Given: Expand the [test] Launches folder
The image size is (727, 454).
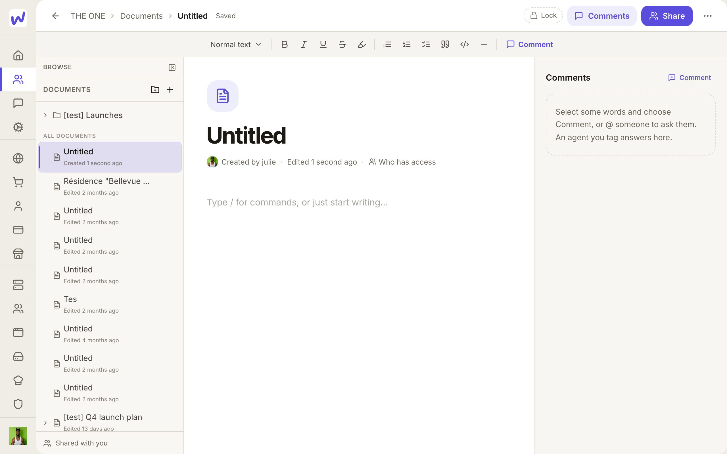Looking at the screenshot, I should 45,115.
